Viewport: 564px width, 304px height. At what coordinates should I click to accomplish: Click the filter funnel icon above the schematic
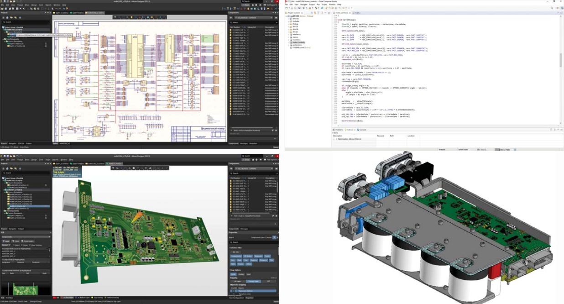pyautogui.click(x=115, y=17)
